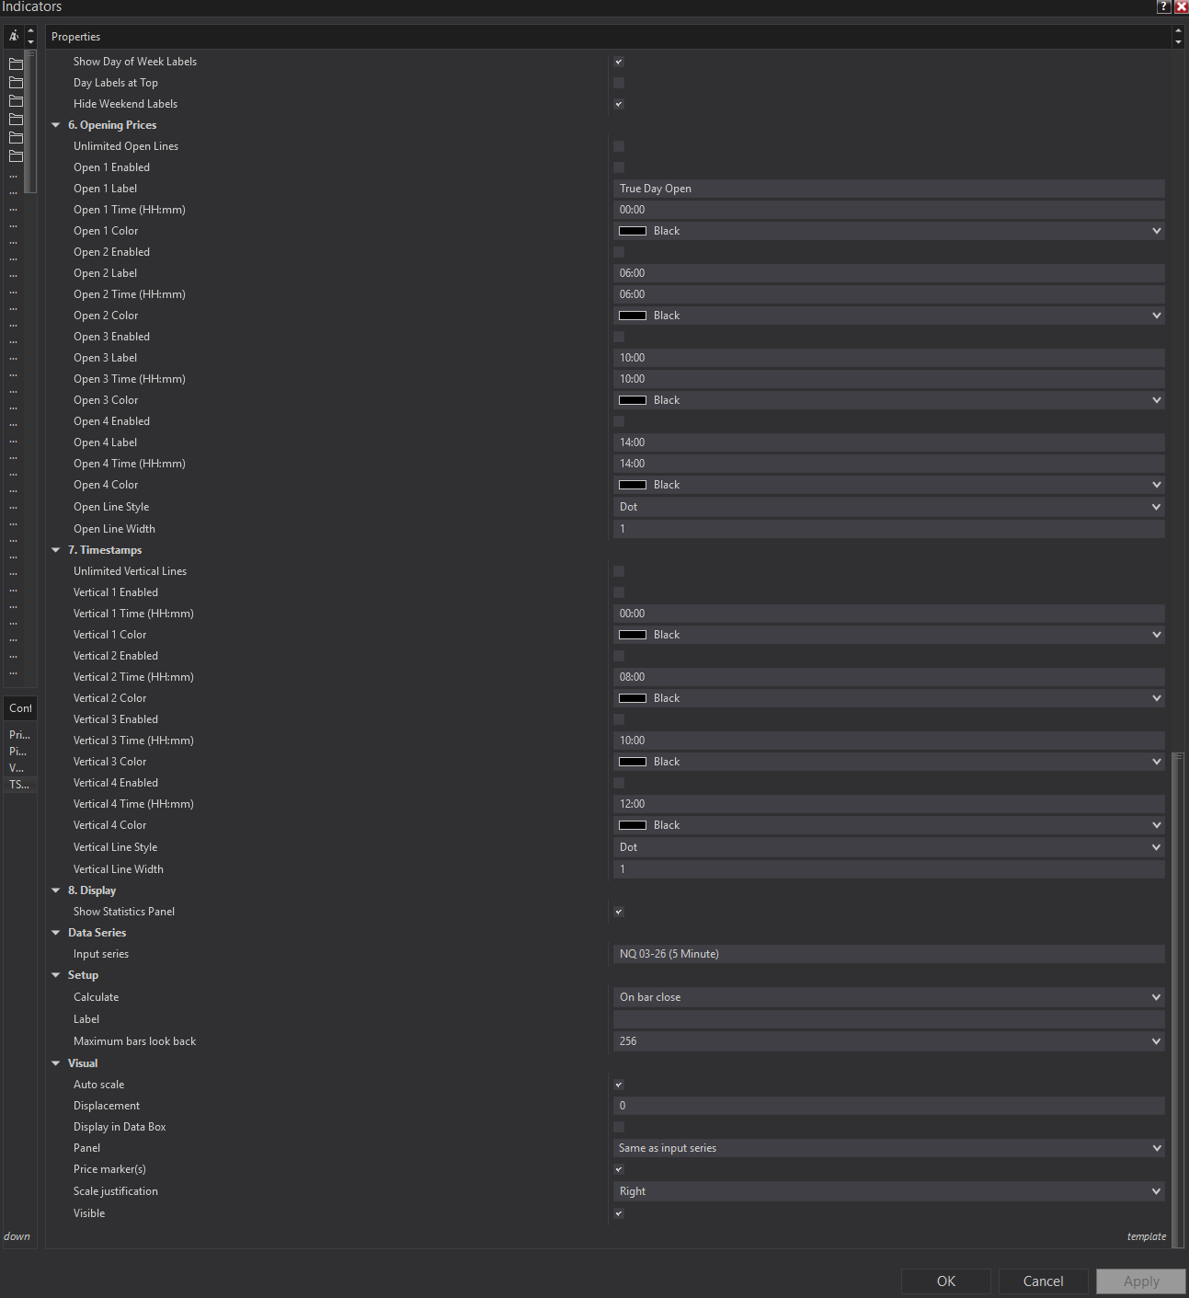Toggle Show Day of Week Labels checkbox

click(619, 62)
